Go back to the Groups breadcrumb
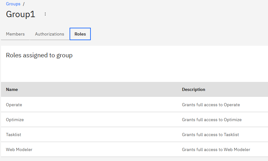The height and width of the screenshot is (161, 268). point(13,4)
